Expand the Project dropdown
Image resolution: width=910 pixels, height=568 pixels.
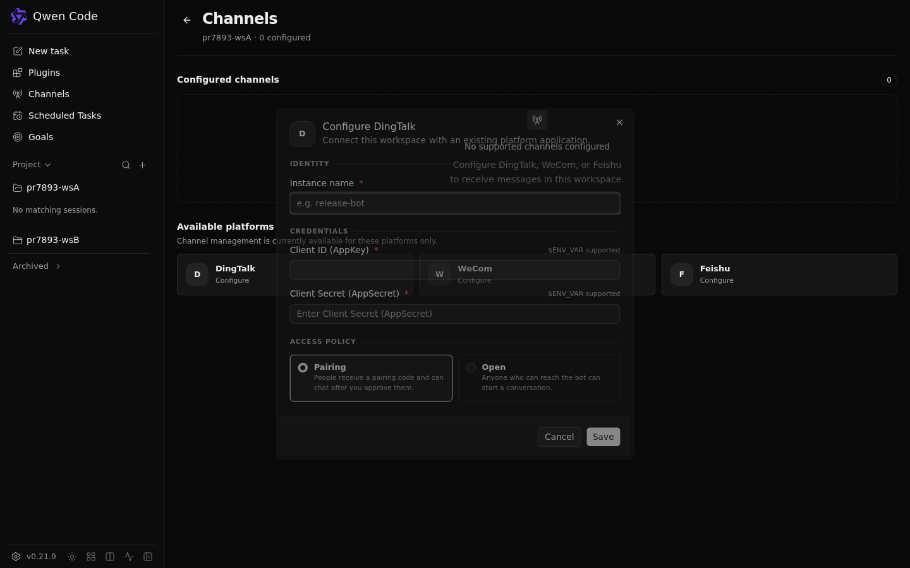click(32, 165)
